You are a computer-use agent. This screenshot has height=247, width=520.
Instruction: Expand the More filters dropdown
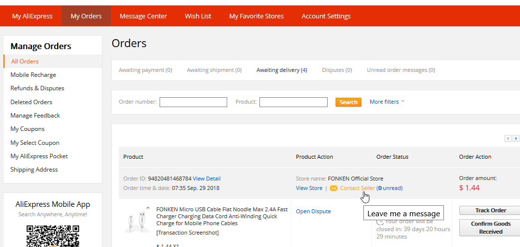pyautogui.click(x=387, y=102)
